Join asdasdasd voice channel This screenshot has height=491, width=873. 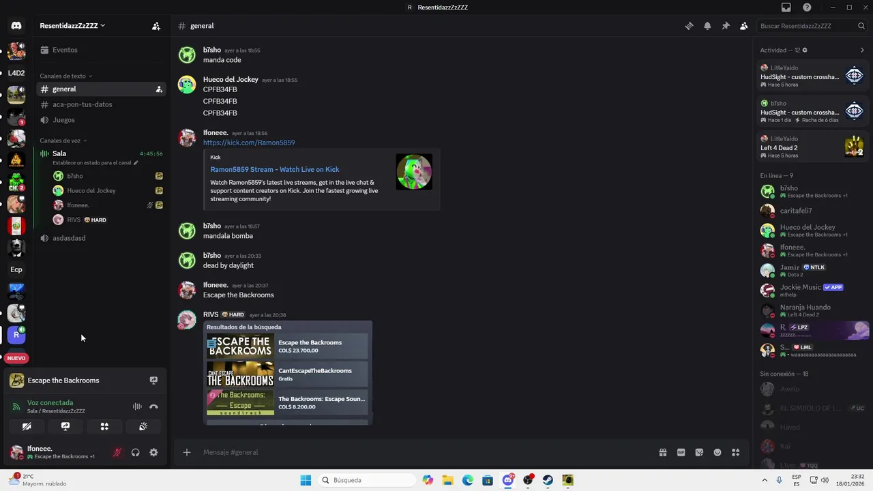pyautogui.click(x=101, y=238)
